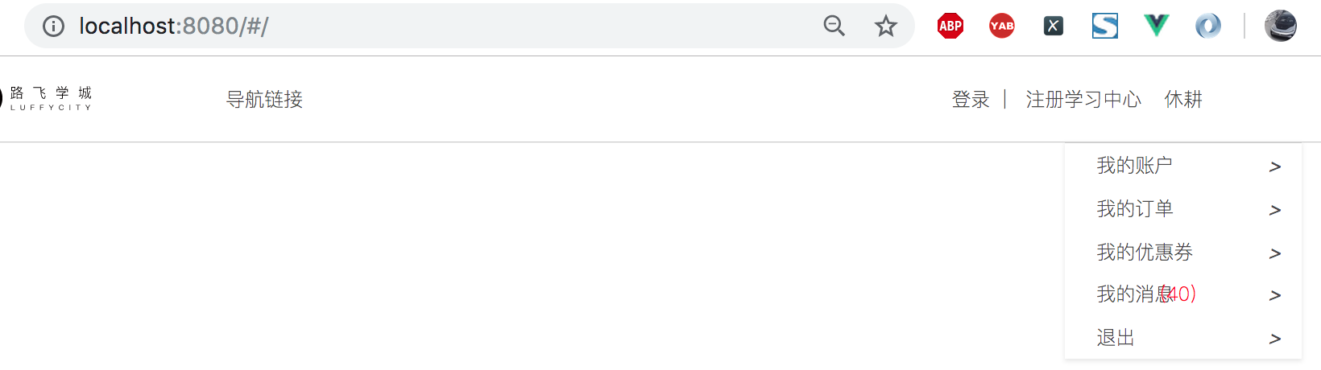Click the Luffycity logo
This screenshot has width=1321, height=370.
click(46, 99)
